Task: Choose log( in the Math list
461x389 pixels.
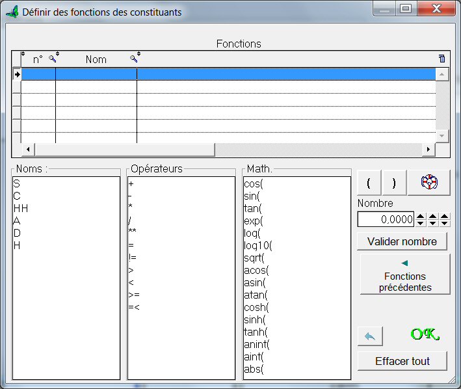Action: 252,233
